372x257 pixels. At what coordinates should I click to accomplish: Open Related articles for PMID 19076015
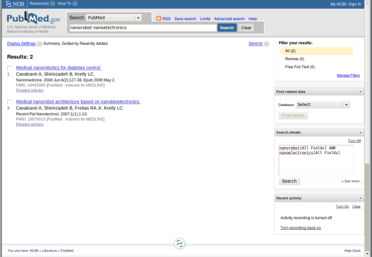pyautogui.click(x=30, y=124)
